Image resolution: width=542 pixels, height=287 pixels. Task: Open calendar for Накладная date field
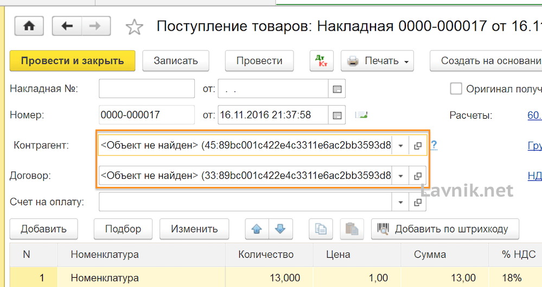[x=337, y=89]
